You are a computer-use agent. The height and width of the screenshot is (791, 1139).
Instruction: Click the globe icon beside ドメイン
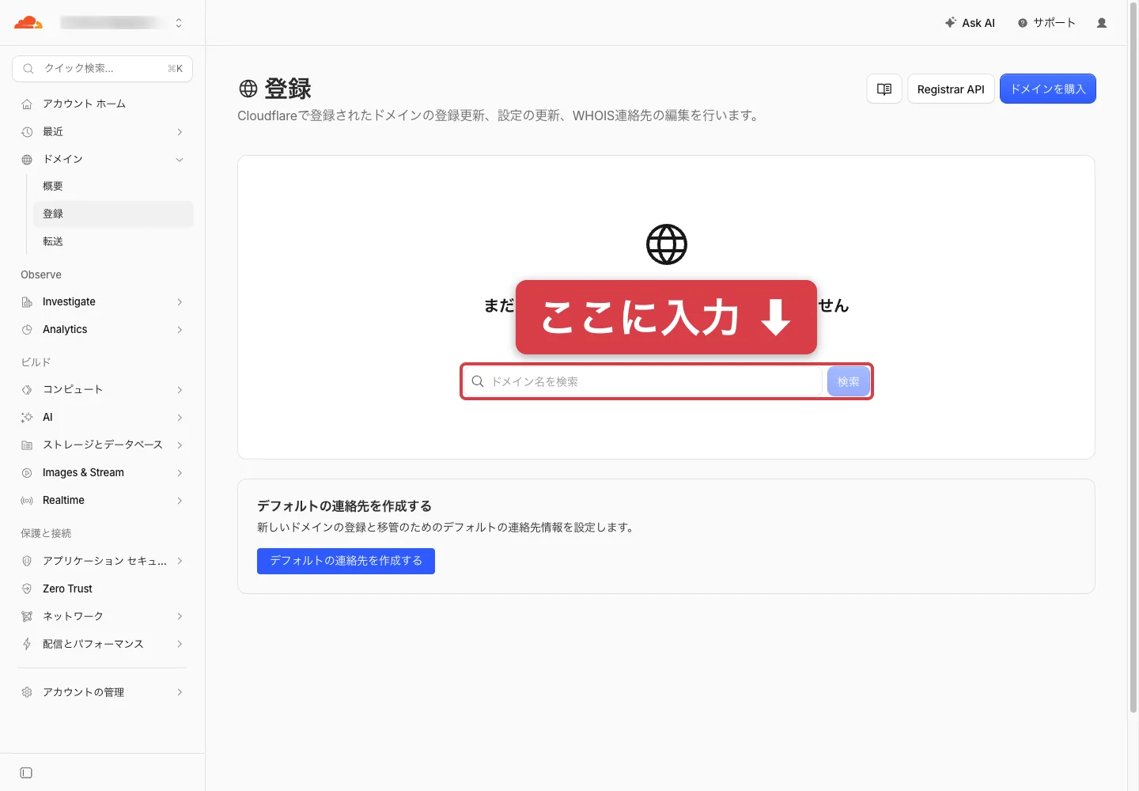point(27,160)
